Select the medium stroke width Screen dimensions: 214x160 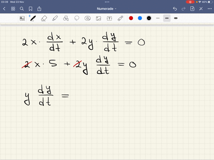point(167,18)
